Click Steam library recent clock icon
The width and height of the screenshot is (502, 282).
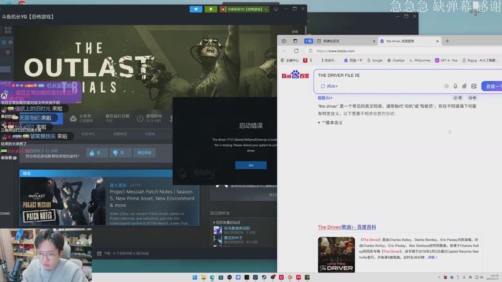coord(4,42)
